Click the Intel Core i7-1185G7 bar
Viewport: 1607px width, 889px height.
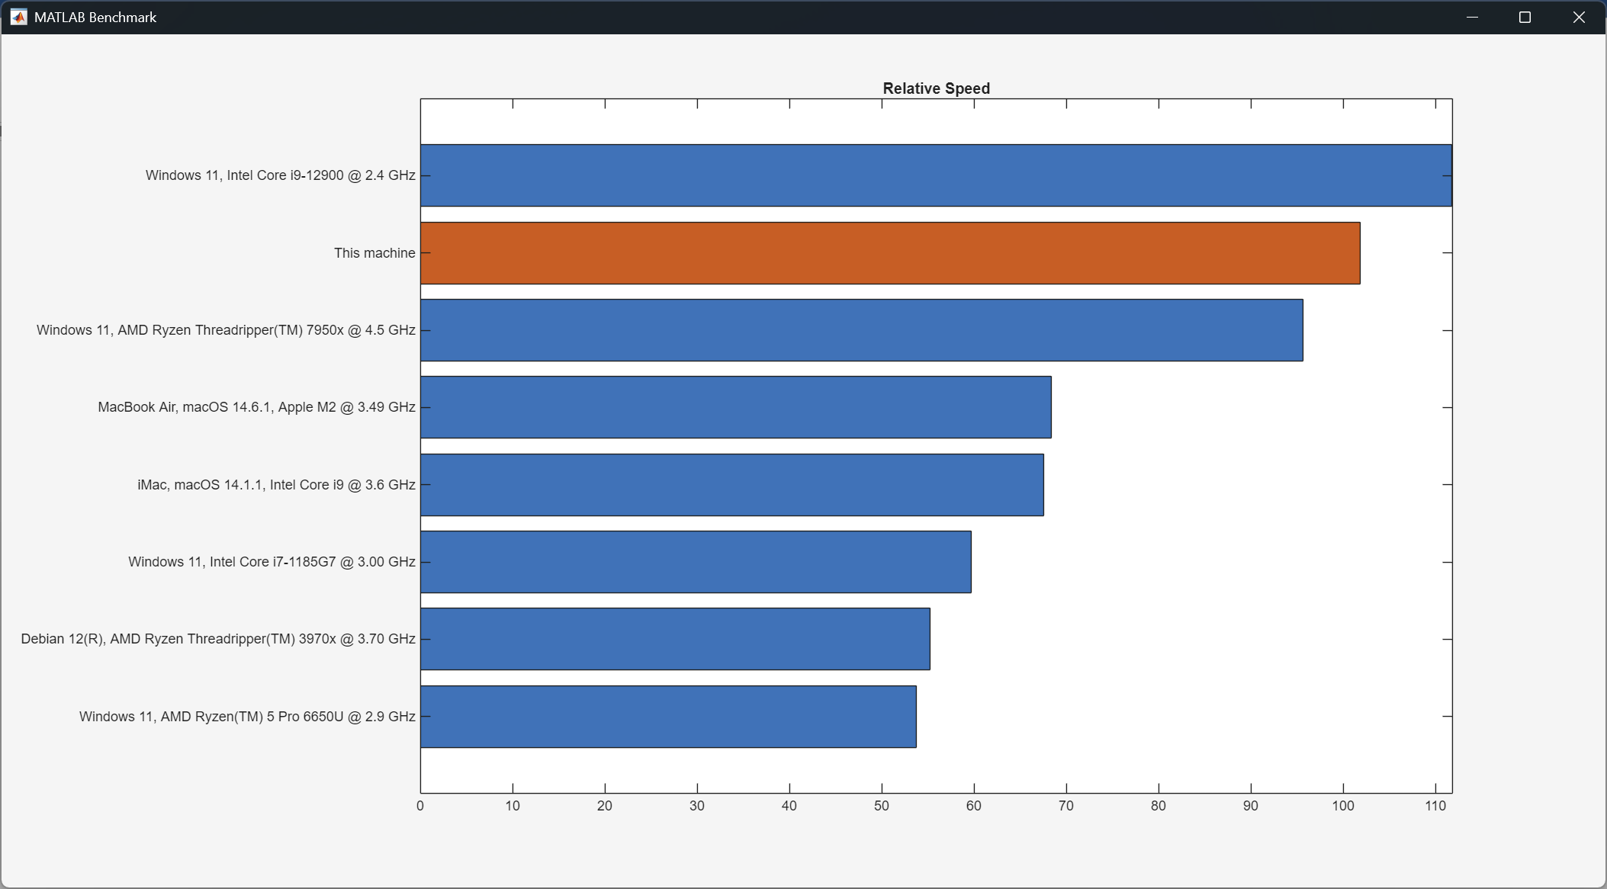click(x=696, y=562)
